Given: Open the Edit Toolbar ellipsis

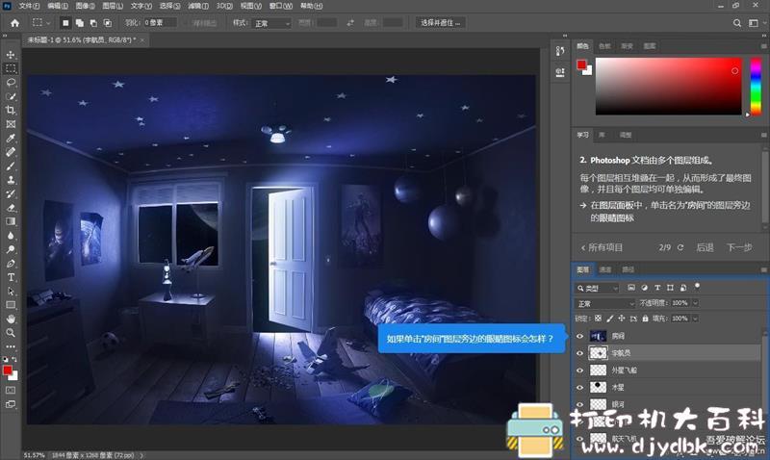Looking at the screenshot, I should coord(11,346).
